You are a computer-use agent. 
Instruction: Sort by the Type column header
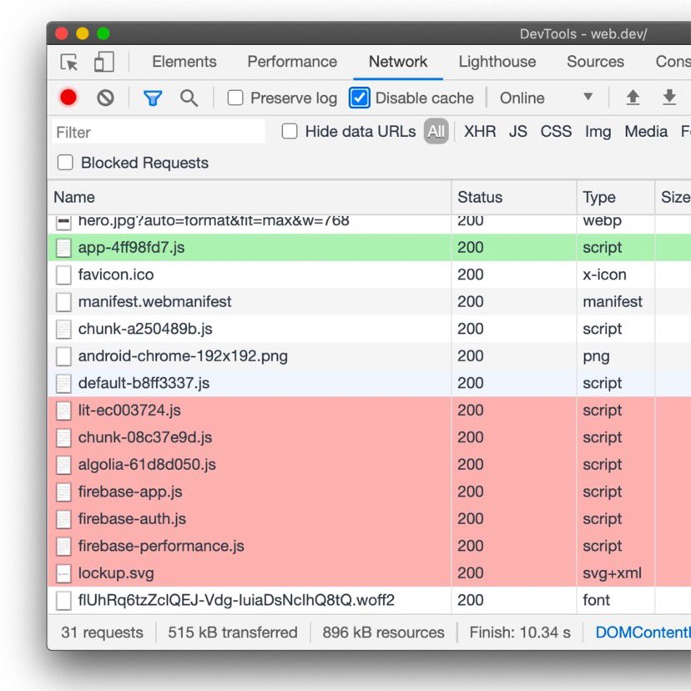[616, 197]
